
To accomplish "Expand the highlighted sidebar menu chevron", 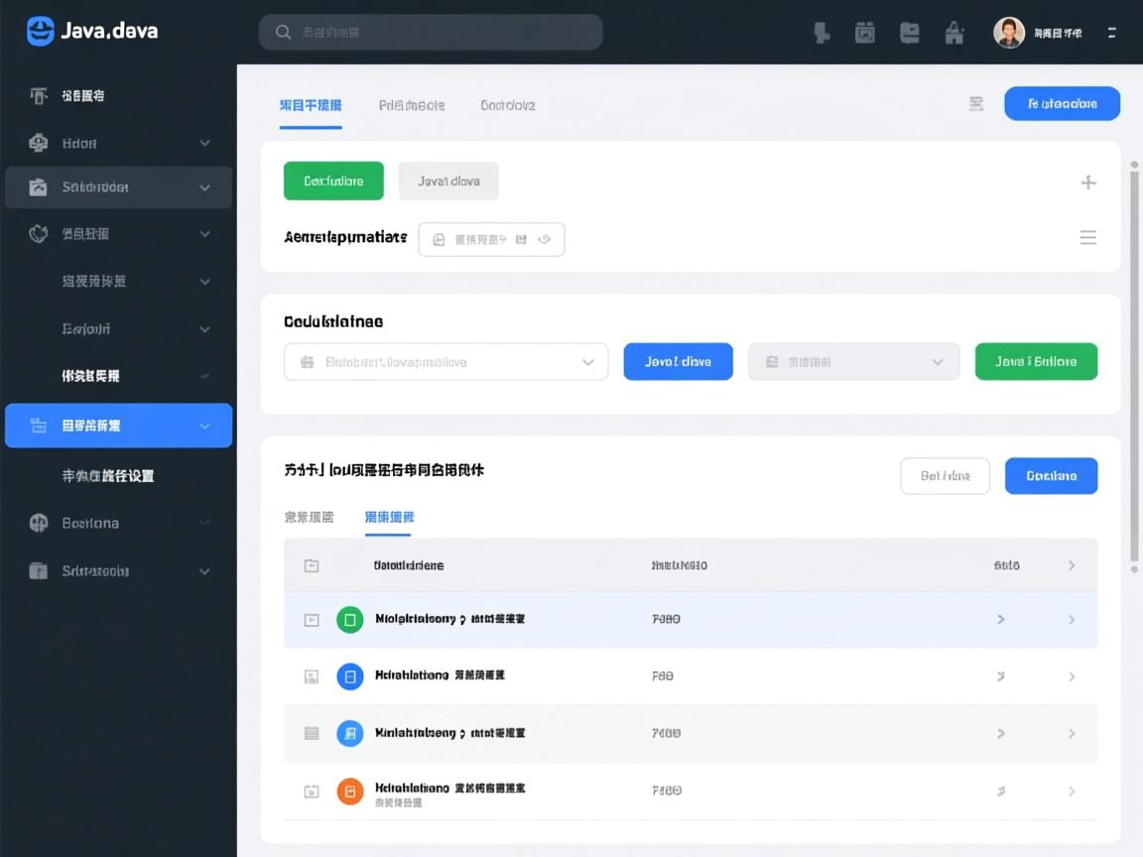I will coord(205,426).
